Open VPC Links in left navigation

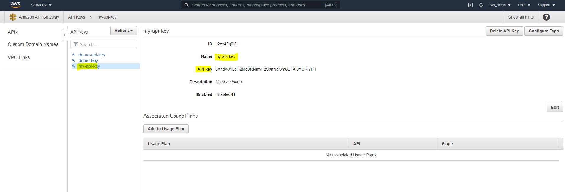pyautogui.click(x=19, y=57)
